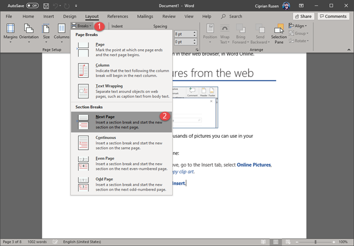Insert Continuous section break
Image resolution: width=354 pixels, height=246 pixels.
pos(121,143)
